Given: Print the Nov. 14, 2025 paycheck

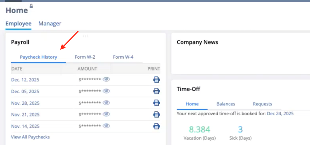Looking at the screenshot, I should [x=156, y=126].
